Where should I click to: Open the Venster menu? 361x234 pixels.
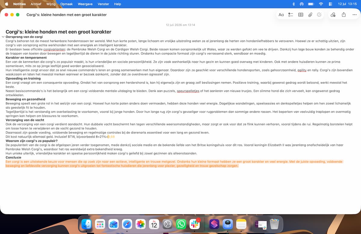tap(103, 4)
